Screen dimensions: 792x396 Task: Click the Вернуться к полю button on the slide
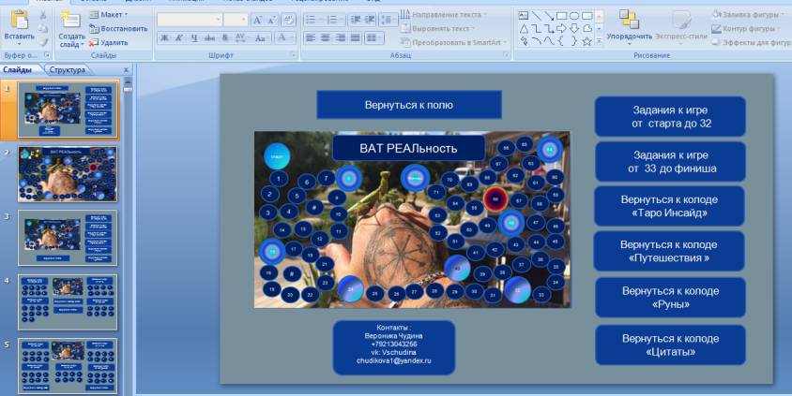click(x=408, y=105)
